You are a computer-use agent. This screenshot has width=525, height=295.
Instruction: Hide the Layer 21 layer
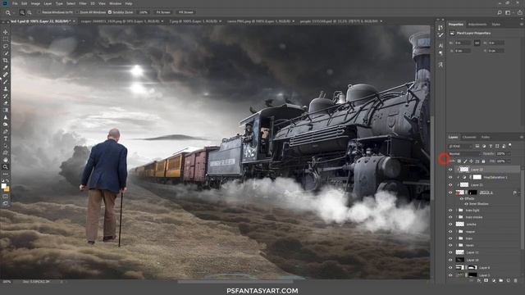coord(450,184)
